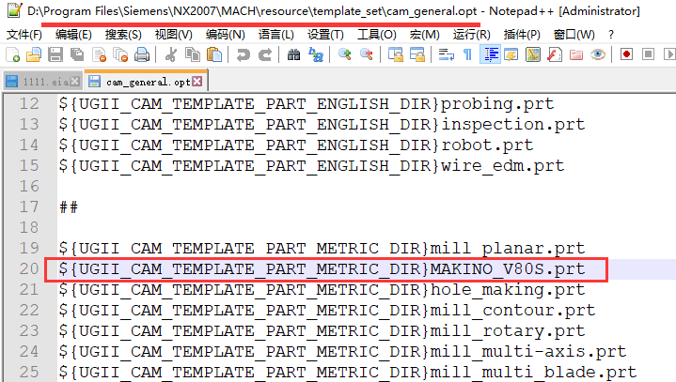Place cursor on robot.prt line
Image resolution: width=676 pixels, height=382 pixels.
point(296,145)
